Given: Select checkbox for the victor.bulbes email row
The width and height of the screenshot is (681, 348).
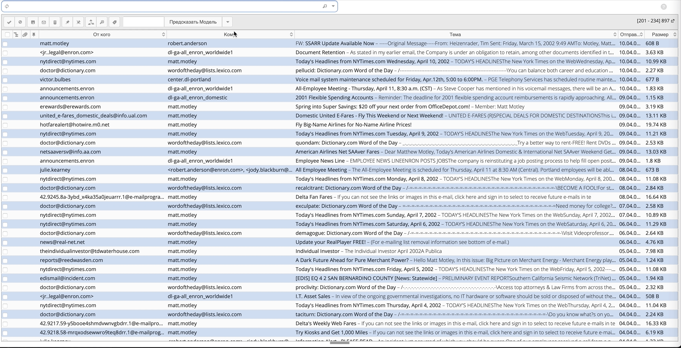Looking at the screenshot, I should [x=5, y=80].
